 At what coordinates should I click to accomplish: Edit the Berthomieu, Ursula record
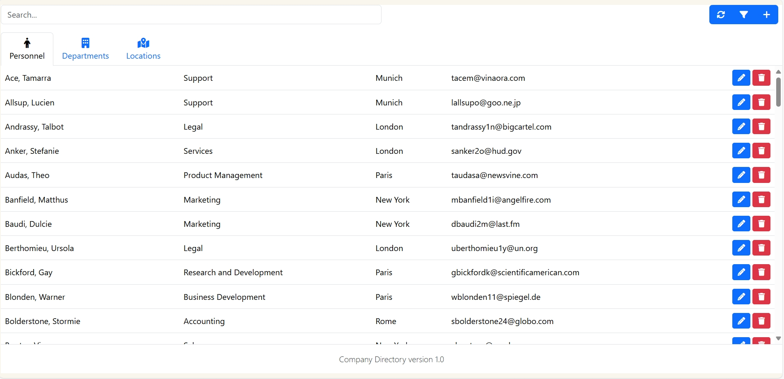pos(742,248)
